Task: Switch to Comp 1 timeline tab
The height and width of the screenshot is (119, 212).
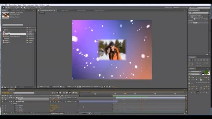Action: [x=4, y=90]
